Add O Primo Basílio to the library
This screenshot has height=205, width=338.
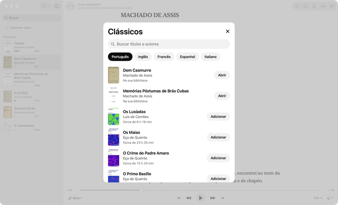(218, 179)
